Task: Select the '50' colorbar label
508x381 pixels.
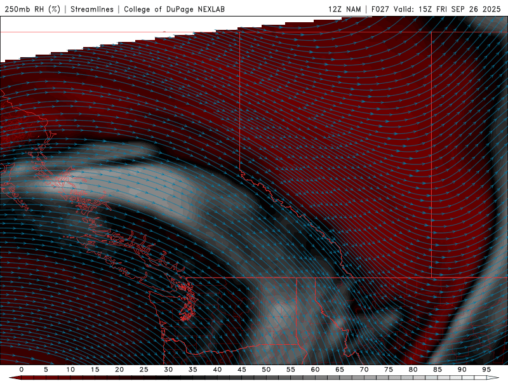Action: (x=266, y=370)
